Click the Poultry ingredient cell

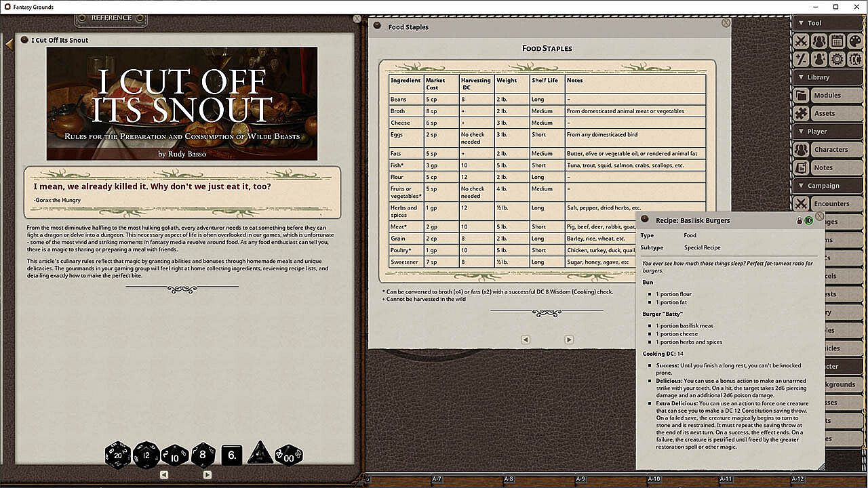pos(406,250)
